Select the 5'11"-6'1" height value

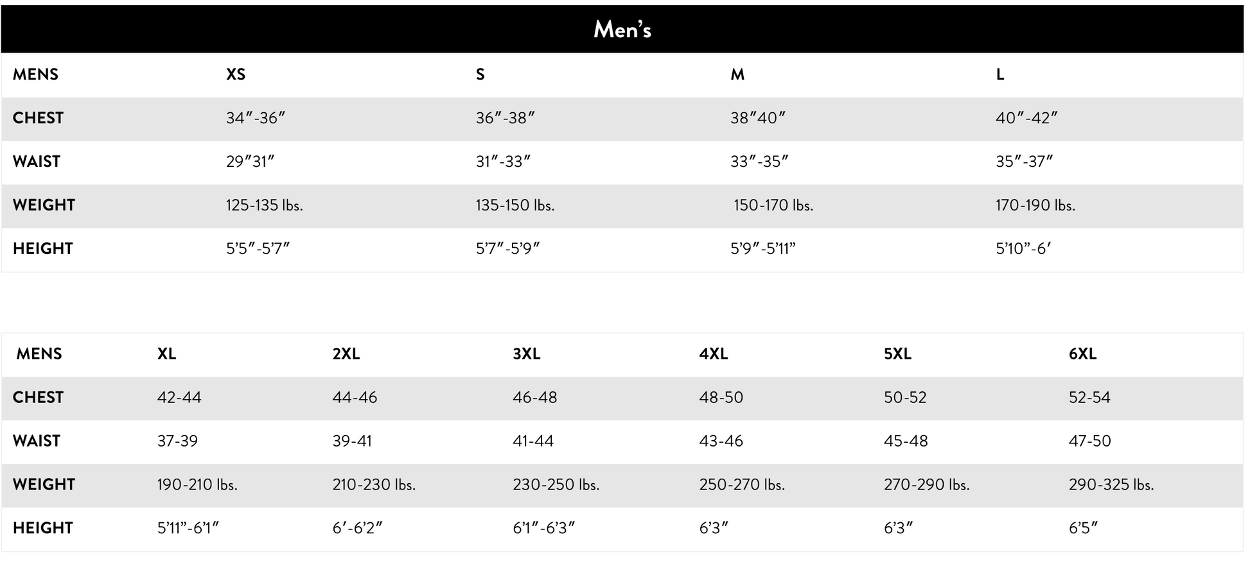[188, 528]
